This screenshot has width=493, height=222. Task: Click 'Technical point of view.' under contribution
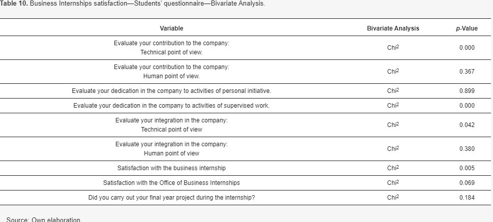[x=171, y=52]
